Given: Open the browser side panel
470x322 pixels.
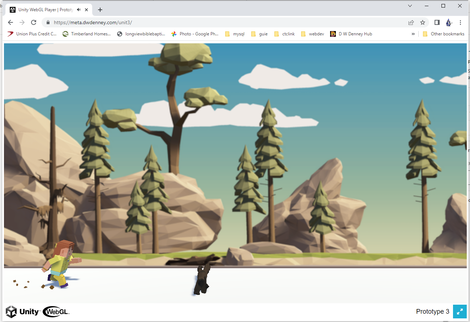Looking at the screenshot, I should click(x=437, y=22).
